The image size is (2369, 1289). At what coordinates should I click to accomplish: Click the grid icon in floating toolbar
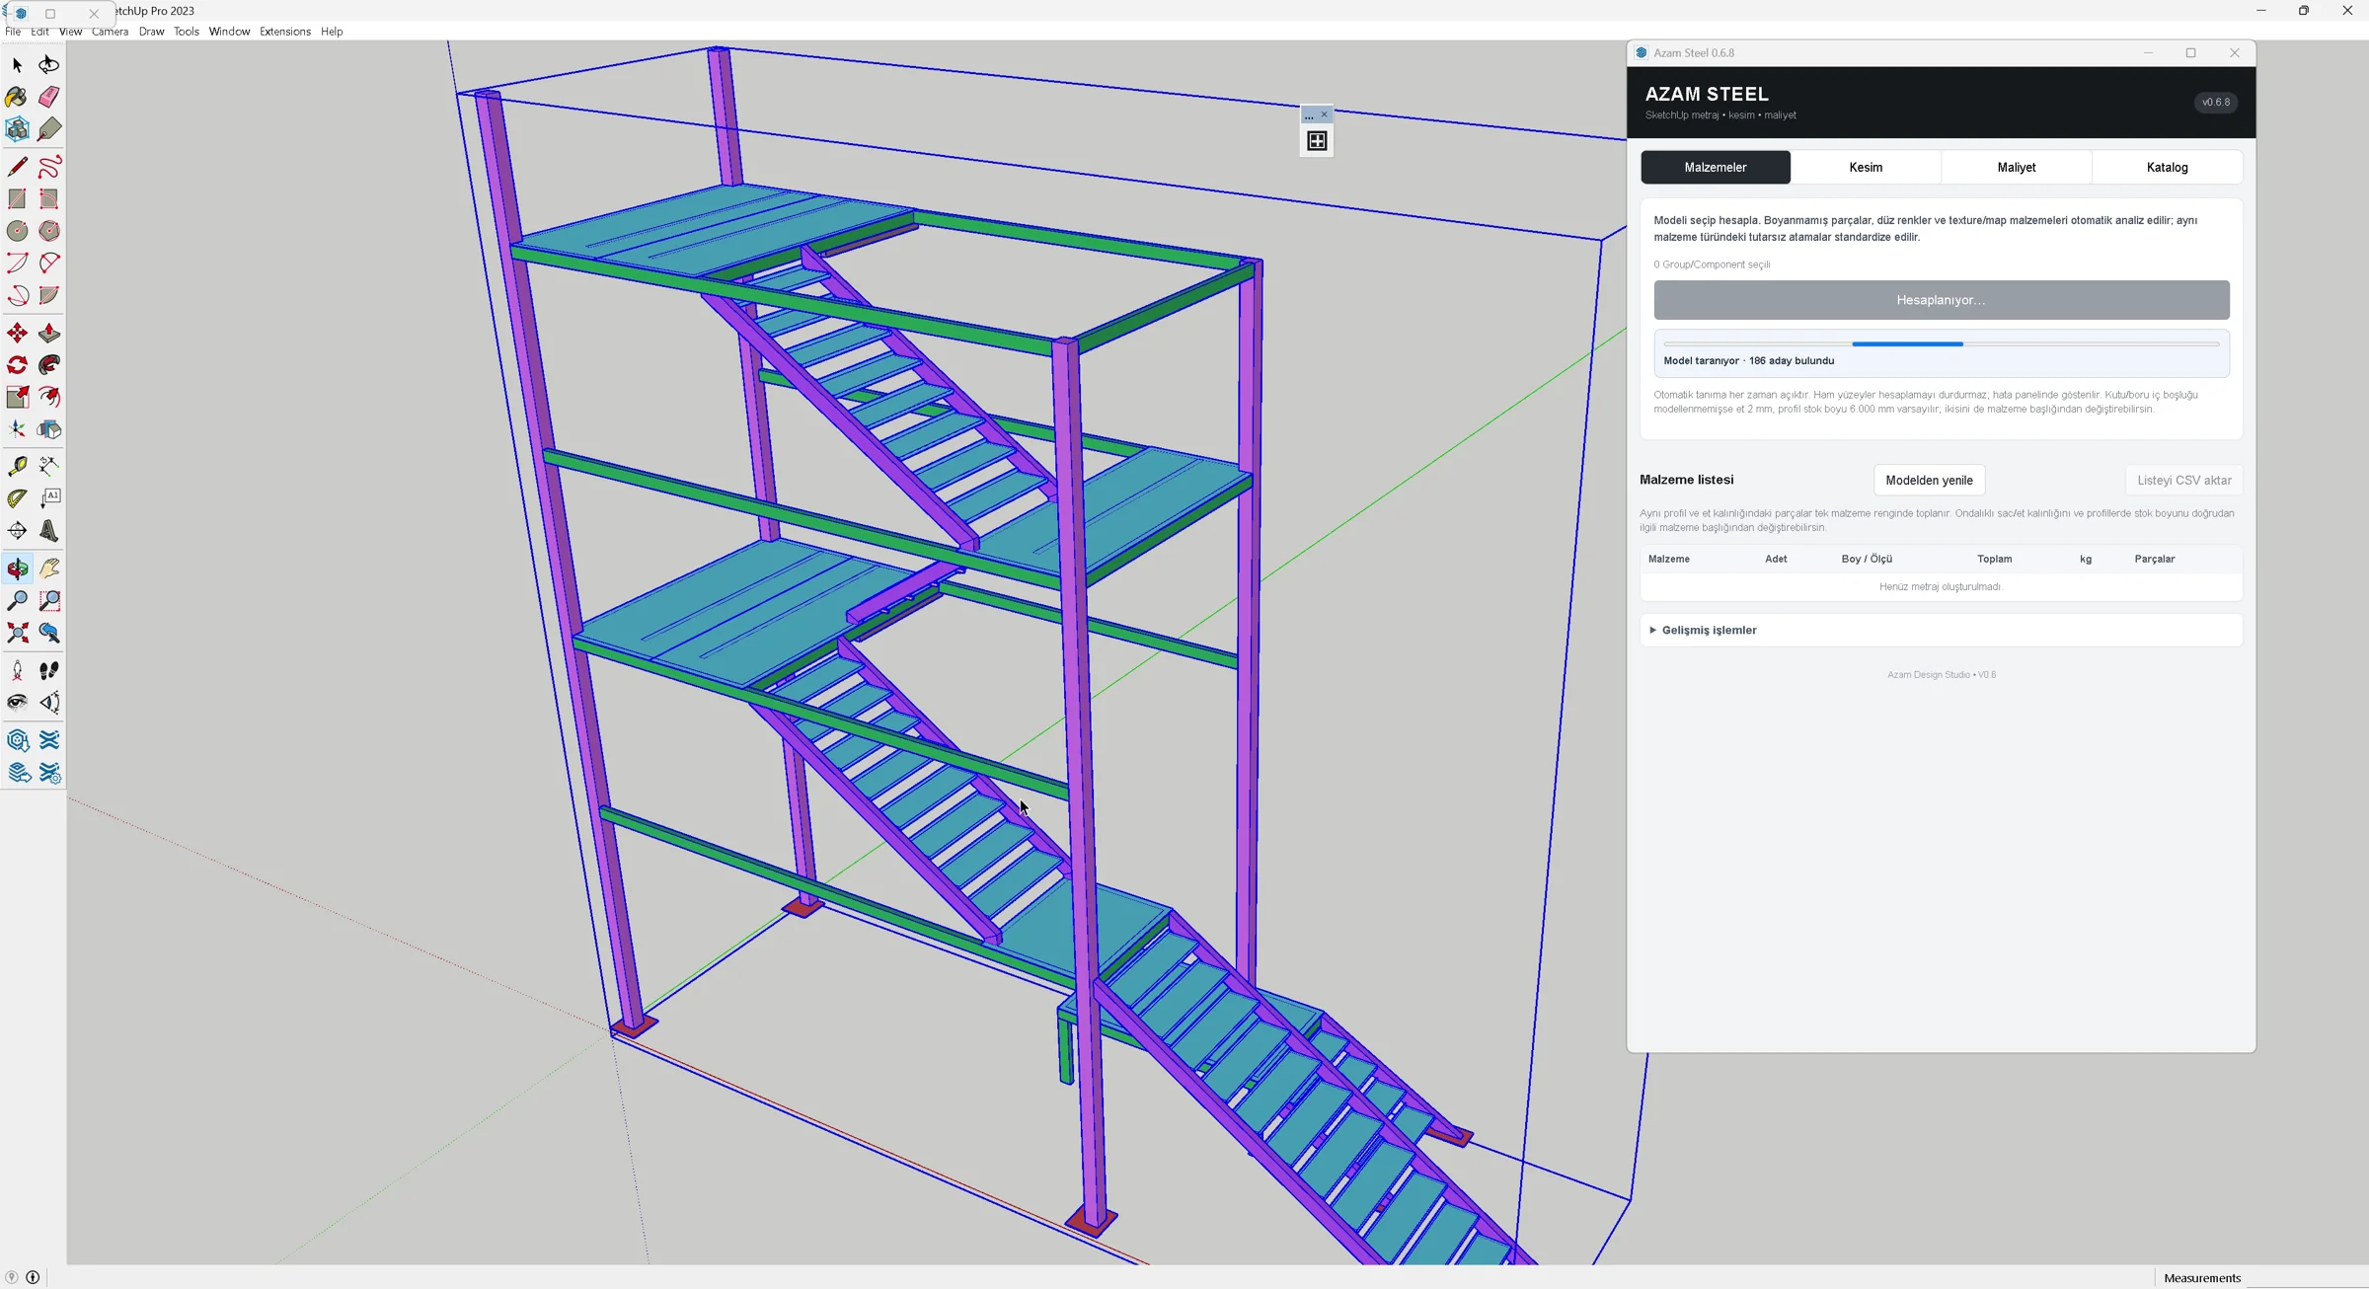click(x=1317, y=141)
